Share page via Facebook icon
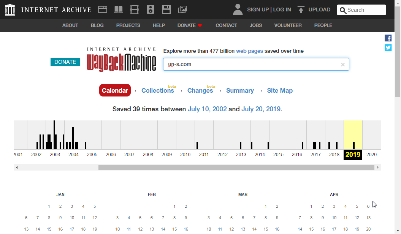 [388, 38]
